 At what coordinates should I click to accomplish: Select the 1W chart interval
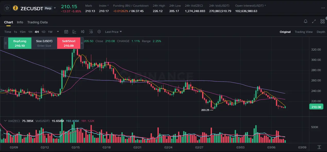(x=50, y=32)
